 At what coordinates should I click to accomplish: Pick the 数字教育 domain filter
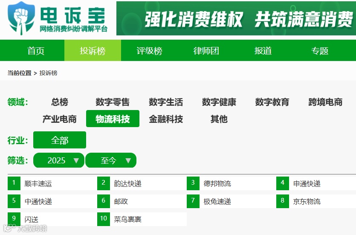coord(272,102)
